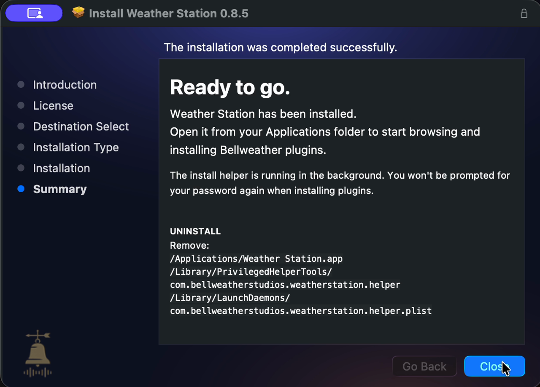Click the lock icon in title bar
Screen dimensions: 540x387
pyautogui.click(x=524, y=13)
